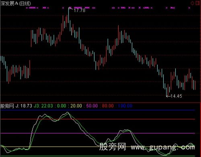Click the green 0.00 level value
The width and height of the screenshot is (201, 157).
coord(62,106)
